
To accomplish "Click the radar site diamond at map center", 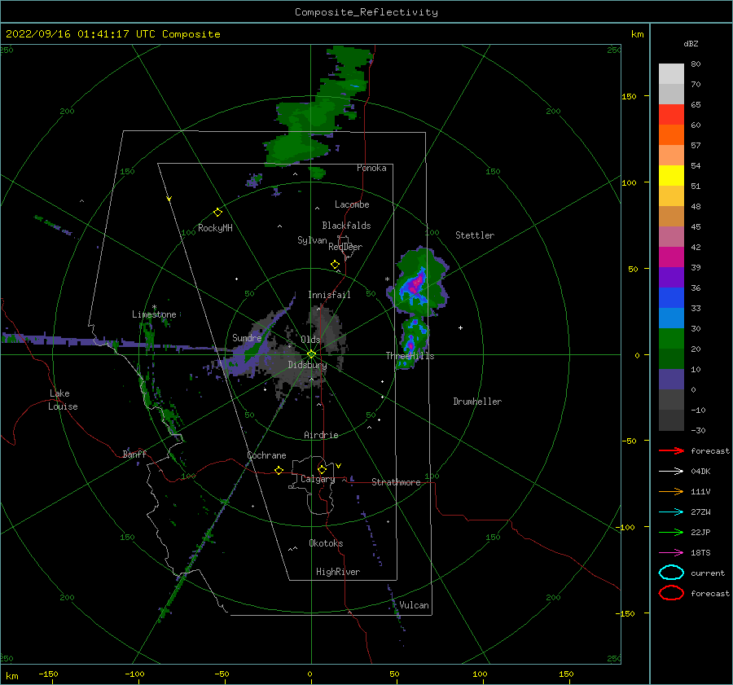I will [311, 354].
